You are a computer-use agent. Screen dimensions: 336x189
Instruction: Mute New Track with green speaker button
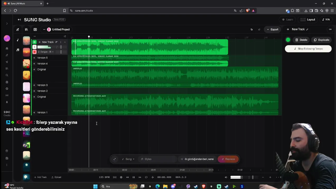tap(34, 42)
